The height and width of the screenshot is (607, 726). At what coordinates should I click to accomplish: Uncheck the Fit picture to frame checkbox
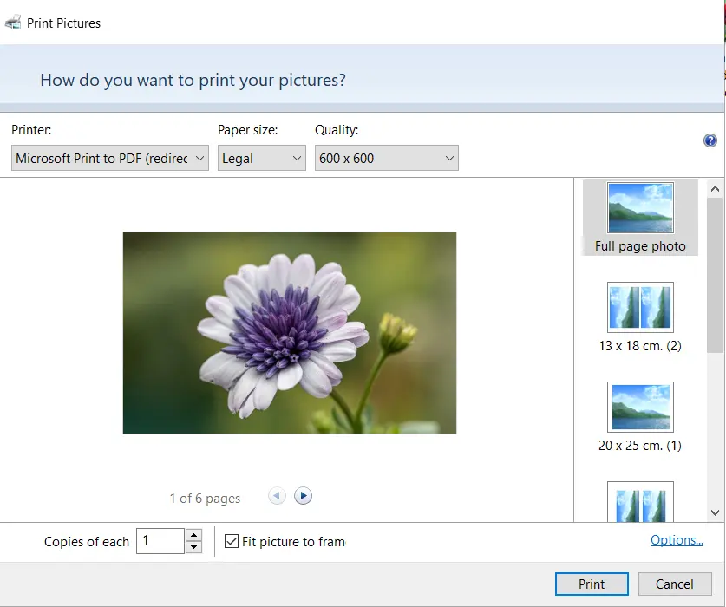point(232,541)
